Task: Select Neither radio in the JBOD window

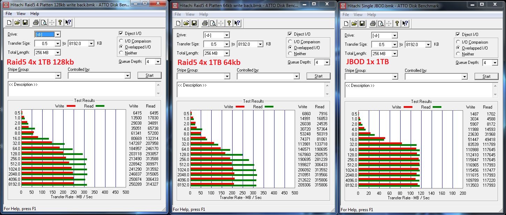Action: click(458, 54)
